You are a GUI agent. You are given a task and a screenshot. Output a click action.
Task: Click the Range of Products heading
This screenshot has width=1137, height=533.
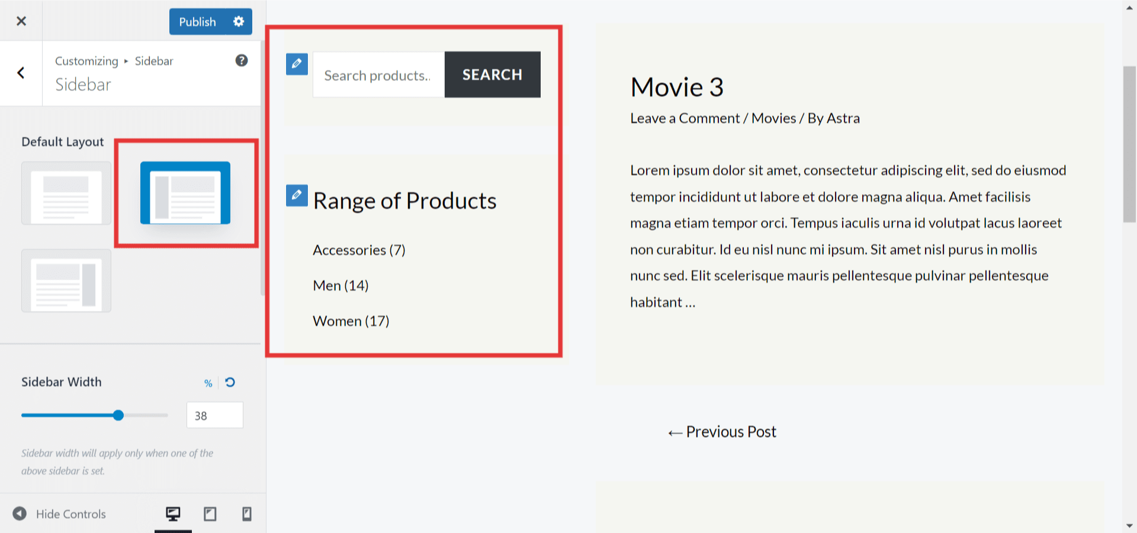[404, 201]
